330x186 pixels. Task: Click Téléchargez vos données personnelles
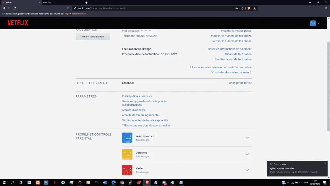pos(146,126)
